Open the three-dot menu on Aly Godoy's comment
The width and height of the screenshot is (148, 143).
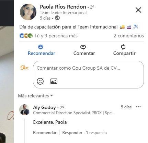(138, 107)
